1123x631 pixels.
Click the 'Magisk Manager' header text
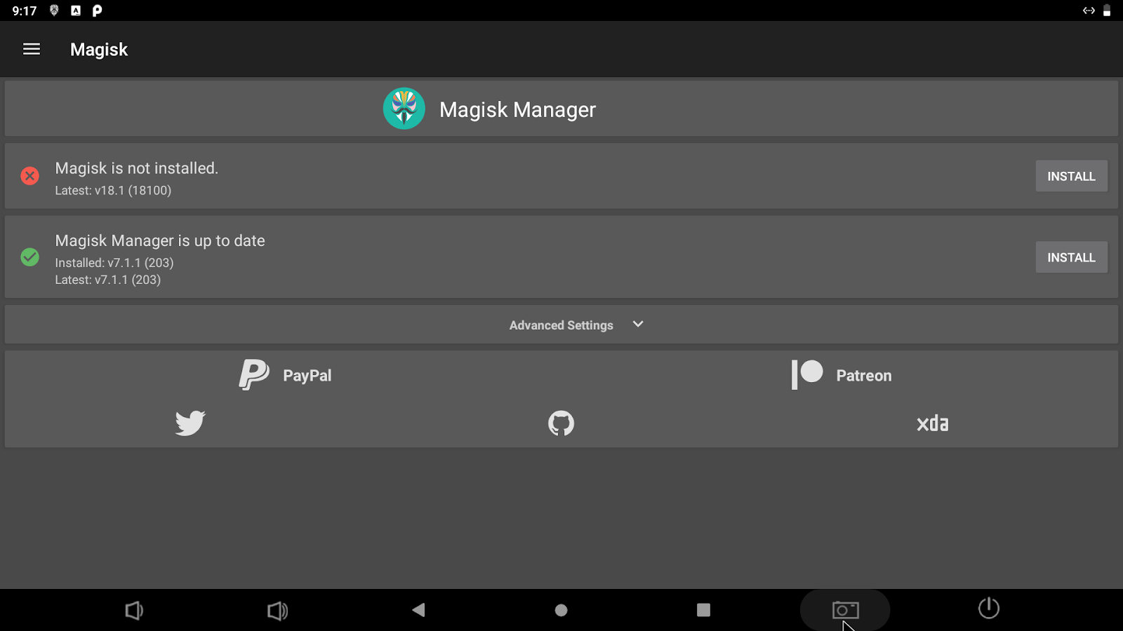(x=517, y=109)
